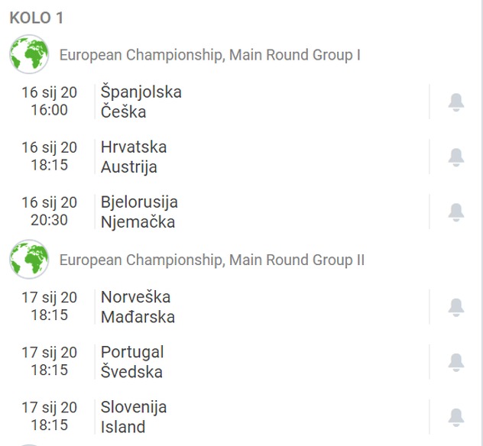Click the Njemačka team name
This screenshot has height=446, width=483.
pos(138,222)
